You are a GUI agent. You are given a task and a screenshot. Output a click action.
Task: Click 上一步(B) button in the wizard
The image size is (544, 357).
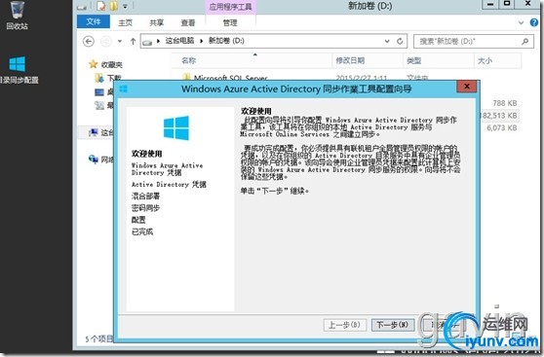[344, 325]
